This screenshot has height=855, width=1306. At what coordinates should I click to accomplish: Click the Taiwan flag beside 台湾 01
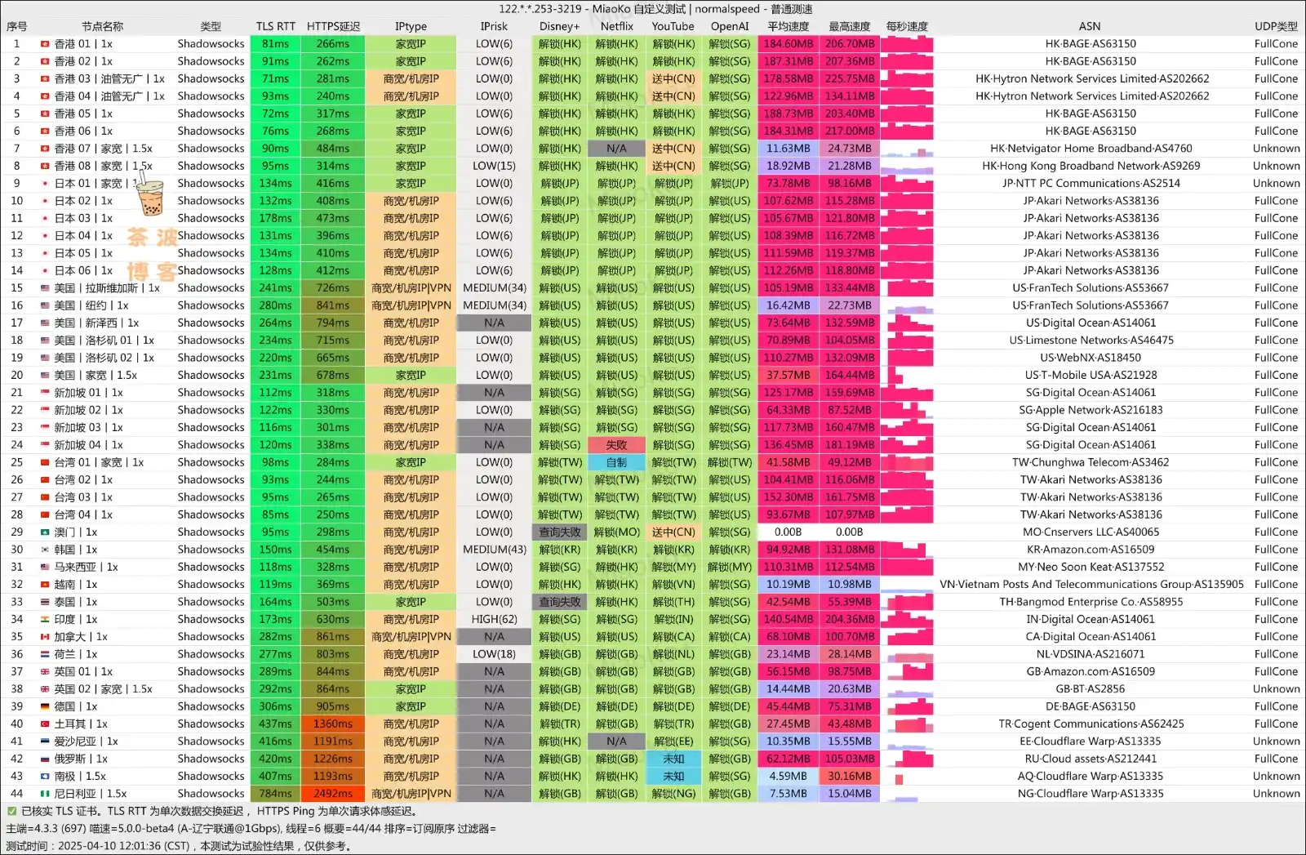coord(44,461)
